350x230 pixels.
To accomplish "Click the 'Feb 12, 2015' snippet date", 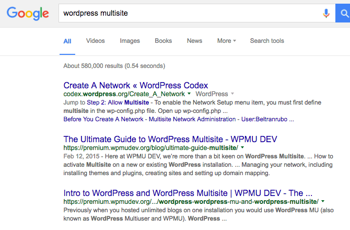I will 81,156.
